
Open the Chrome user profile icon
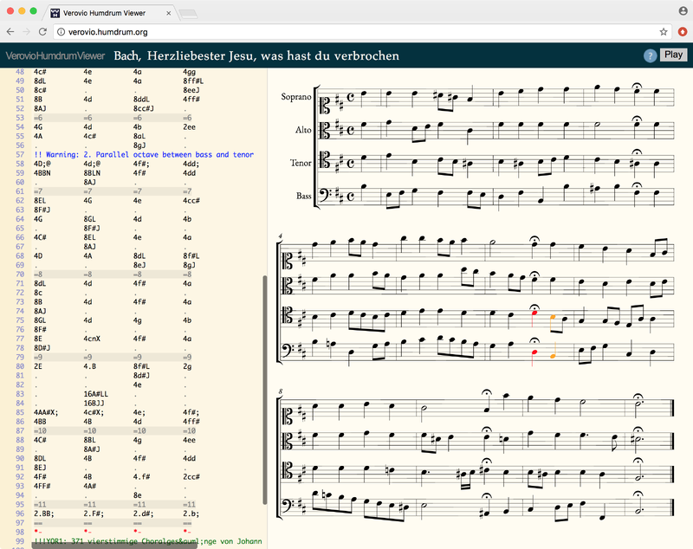pyautogui.click(x=681, y=10)
